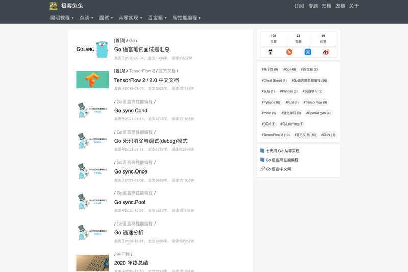Open the 友链 menu item
This screenshot has height=272, width=408.
click(340, 6)
